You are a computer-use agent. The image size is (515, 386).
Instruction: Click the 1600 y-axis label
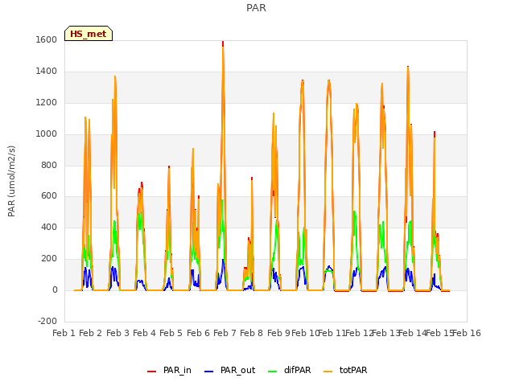point(47,39)
